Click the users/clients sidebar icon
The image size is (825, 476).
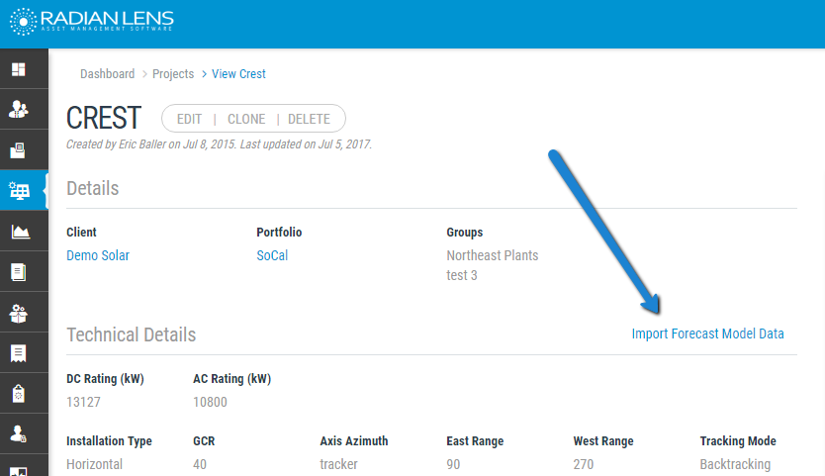(x=19, y=110)
